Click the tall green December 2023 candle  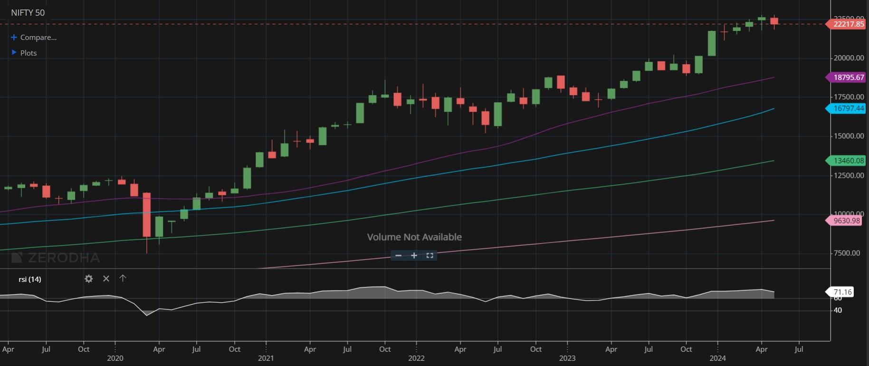pyautogui.click(x=712, y=43)
